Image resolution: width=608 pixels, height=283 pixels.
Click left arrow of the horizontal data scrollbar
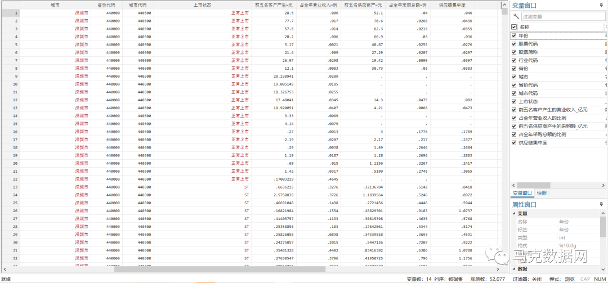(x=4, y=269)
